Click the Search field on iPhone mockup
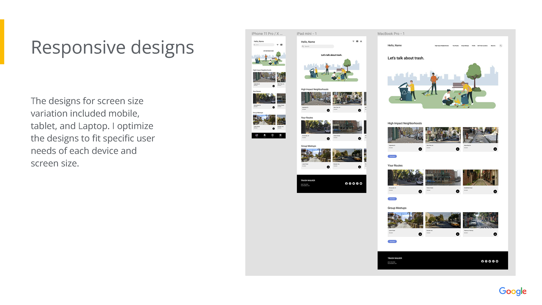The image size is (542, 305). click(264, 45)
